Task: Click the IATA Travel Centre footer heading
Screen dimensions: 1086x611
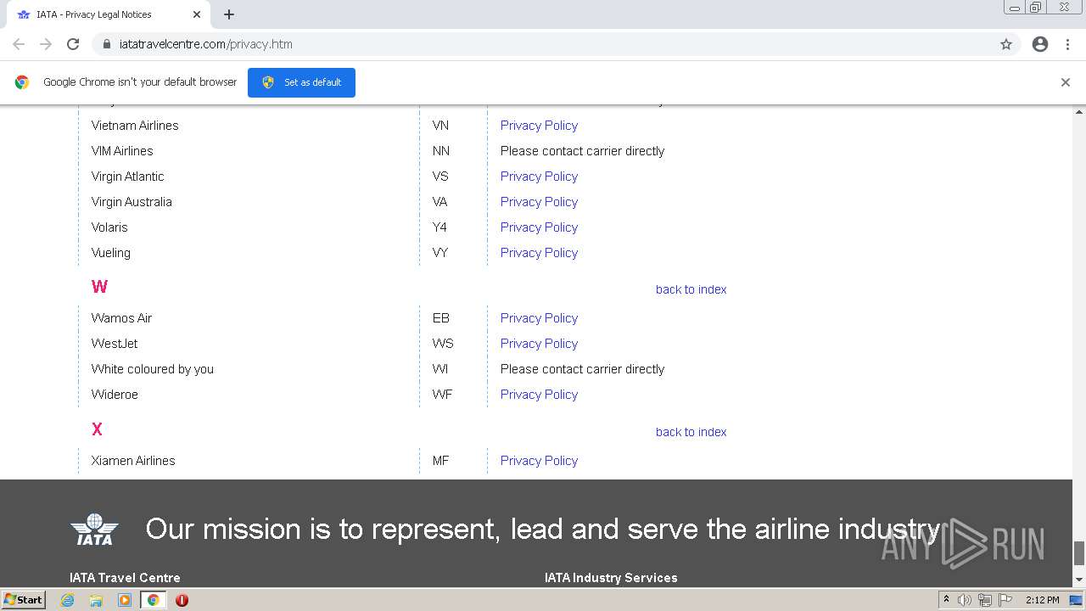Action: (125, 578)
